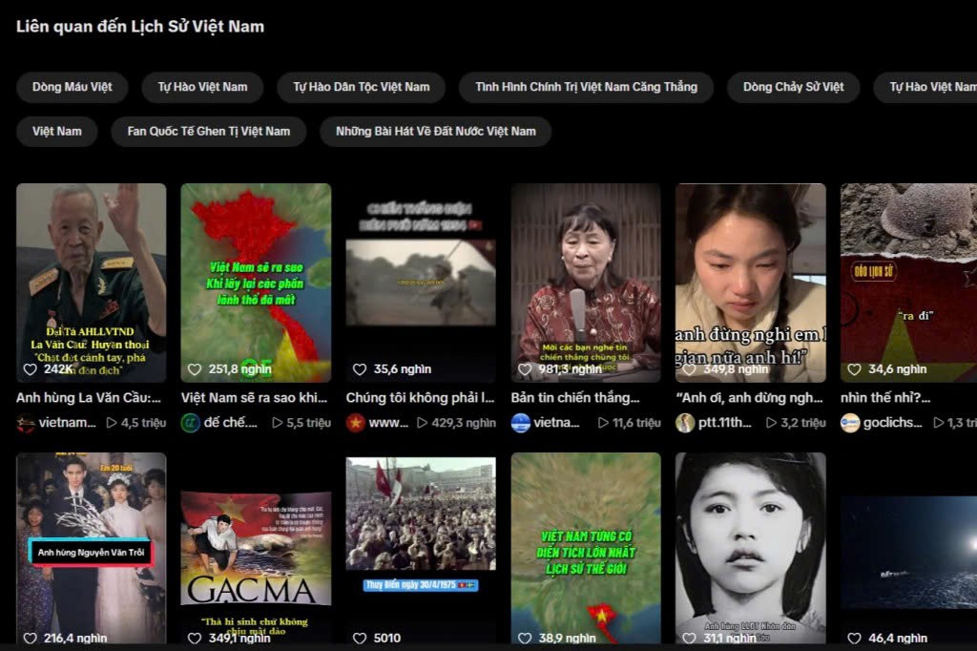Open the Anh hùng Nguyễn Văn Trỗi video
Screen dimensions: 977x651
tap(91, 549)
